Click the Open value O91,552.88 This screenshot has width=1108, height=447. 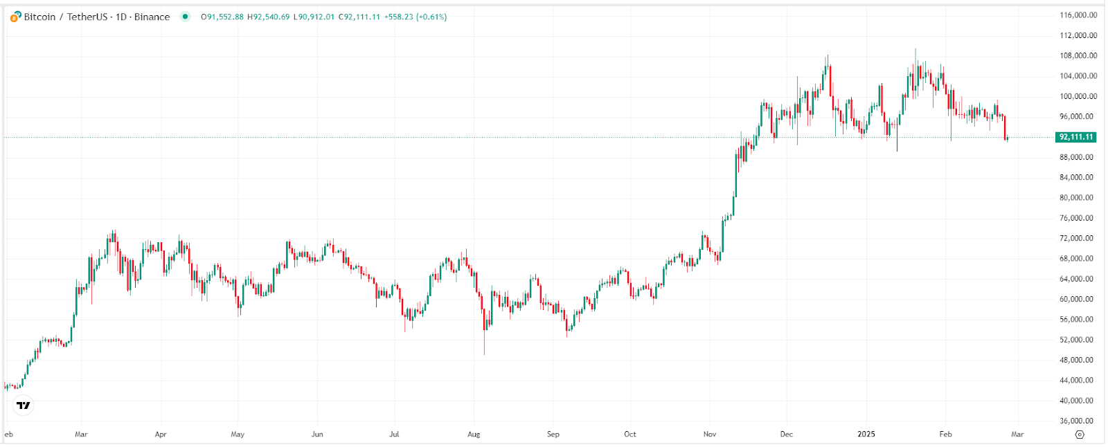click(x=222, y=17)
